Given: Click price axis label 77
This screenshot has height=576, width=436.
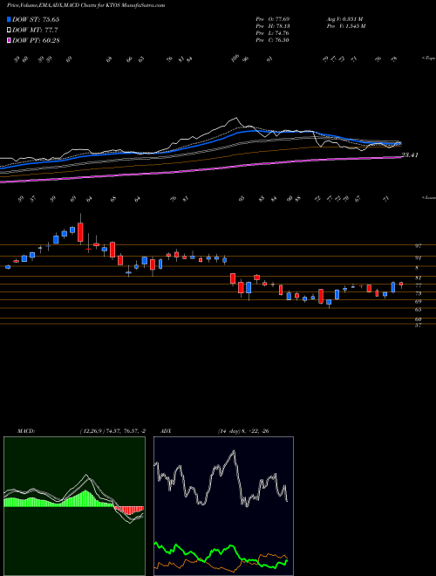Looking at the screenshot, I should click(x=418, y=285).
